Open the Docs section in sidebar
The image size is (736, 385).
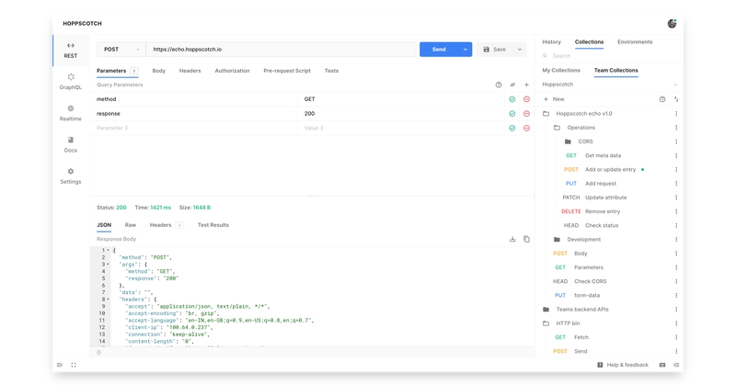click(x=71, y=144)
